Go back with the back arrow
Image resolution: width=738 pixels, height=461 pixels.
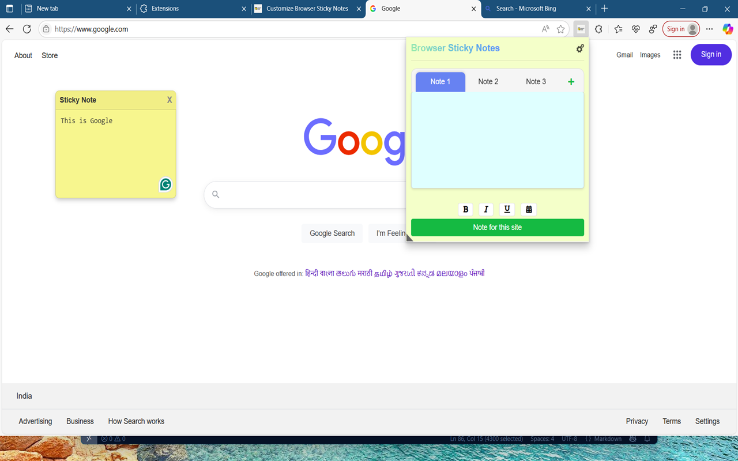[x=9, y=29]
